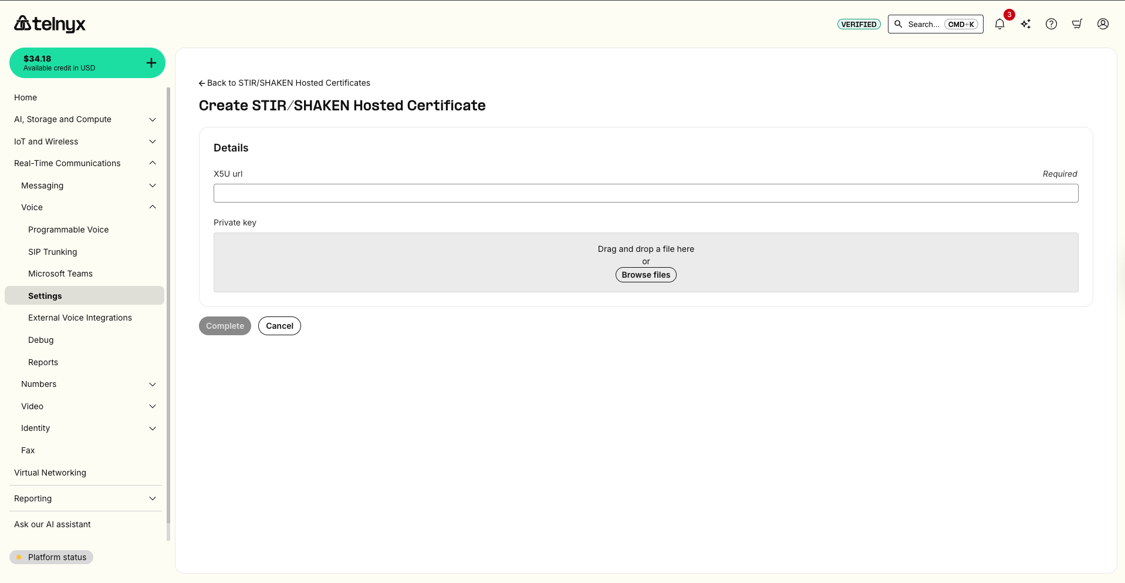Click the back arrow to Hosted Certificates

pyautogui.click(x=202, y=83)
